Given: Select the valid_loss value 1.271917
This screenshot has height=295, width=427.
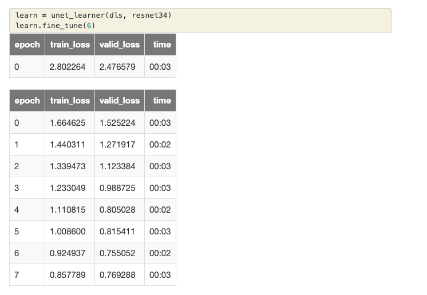Looking at the screenshot, I should point(117,145).
